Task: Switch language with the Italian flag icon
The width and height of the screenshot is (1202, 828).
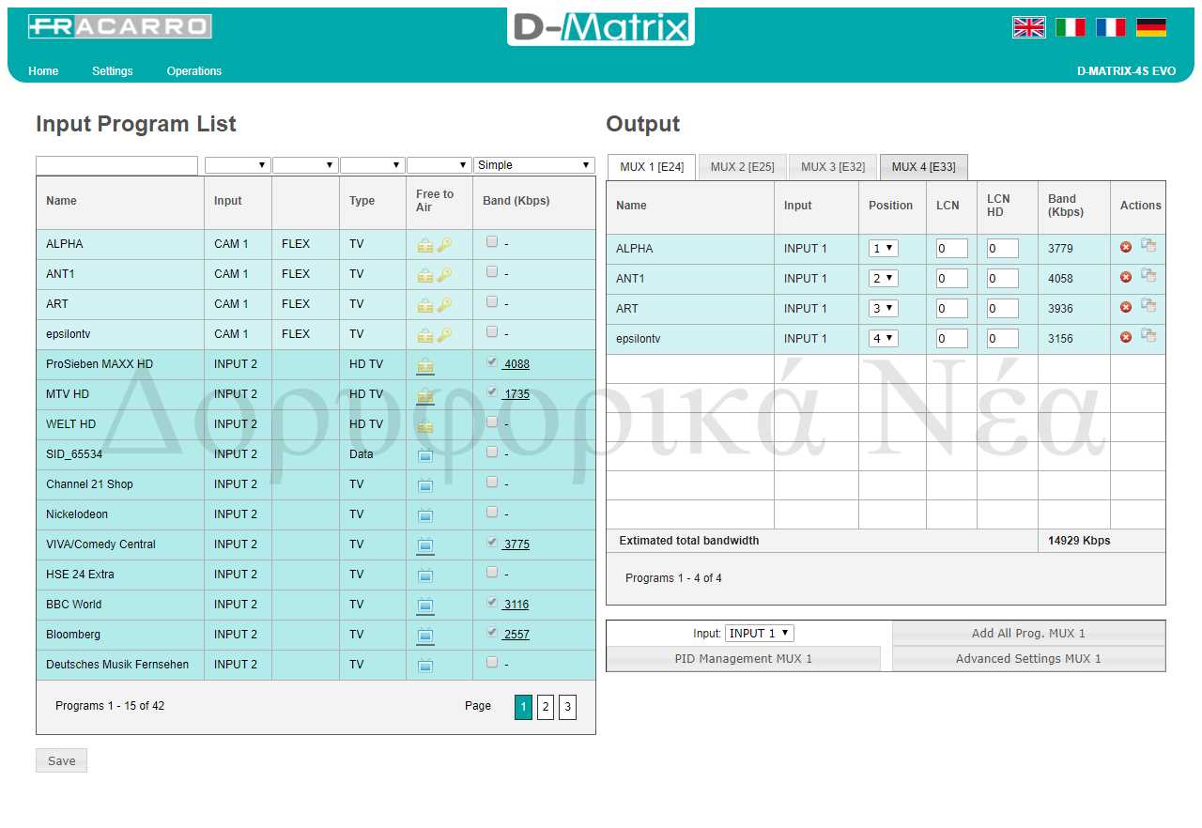Action: pos(1071,27)
